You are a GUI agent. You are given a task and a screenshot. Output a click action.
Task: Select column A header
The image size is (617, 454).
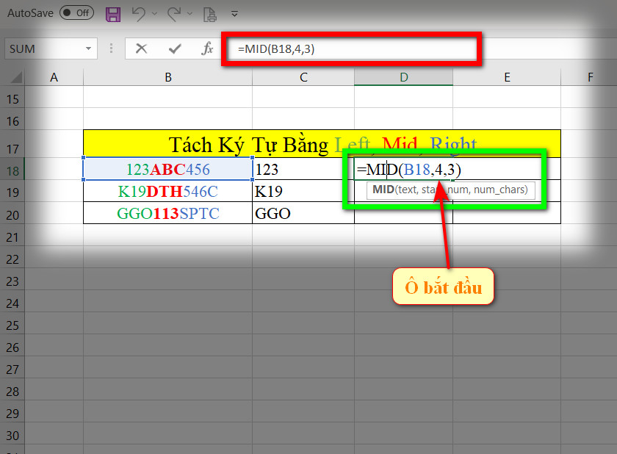[54, 77]
